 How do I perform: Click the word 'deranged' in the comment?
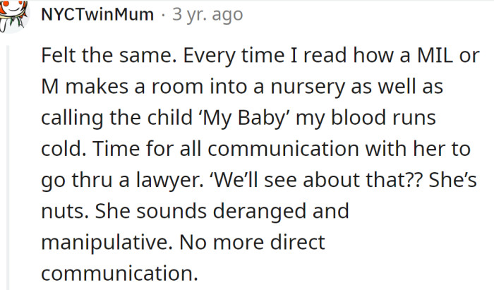pos(259,211)
